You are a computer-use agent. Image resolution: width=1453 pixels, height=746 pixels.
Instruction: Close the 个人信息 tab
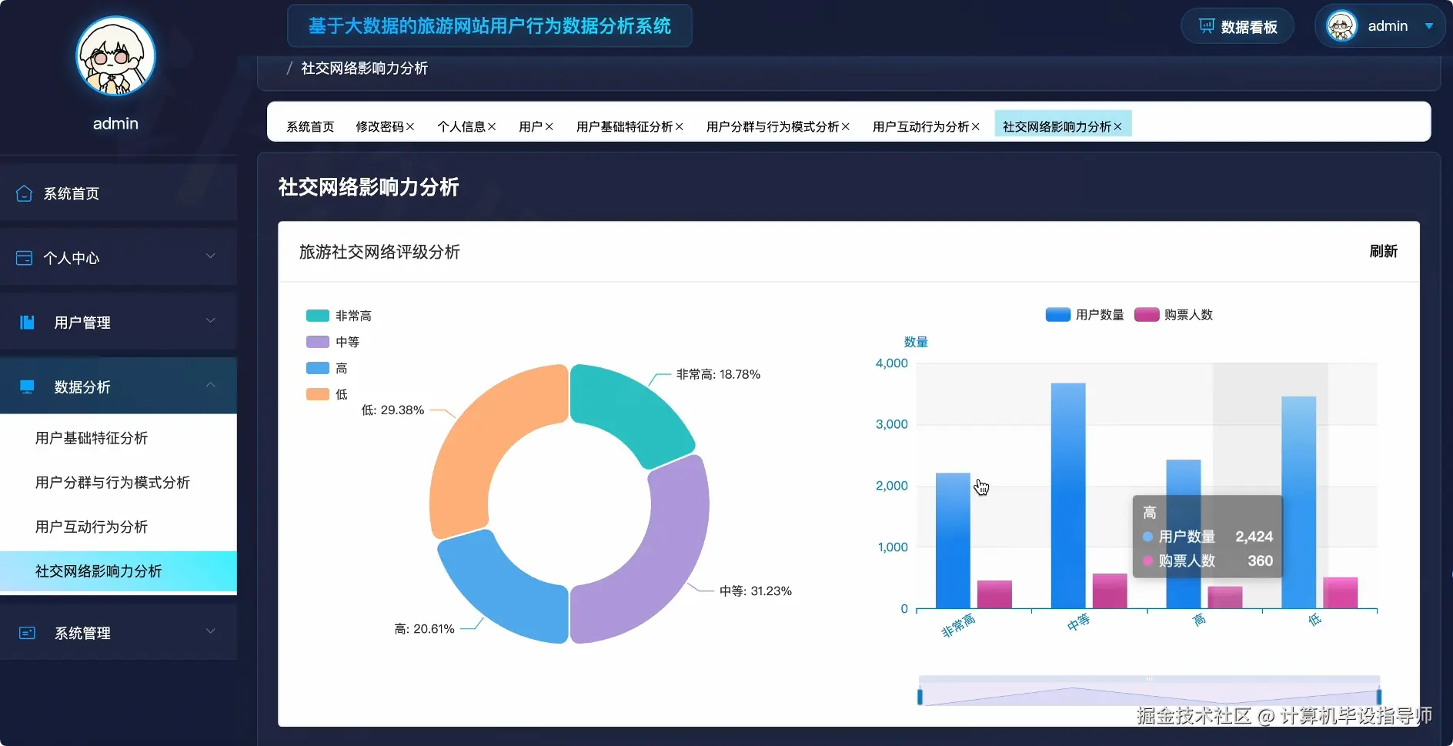pos(492,126)
